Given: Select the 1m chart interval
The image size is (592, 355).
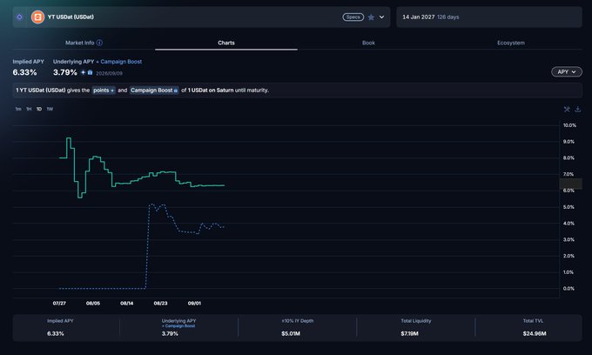Looking at the screenshot, I should click(18, 109).
